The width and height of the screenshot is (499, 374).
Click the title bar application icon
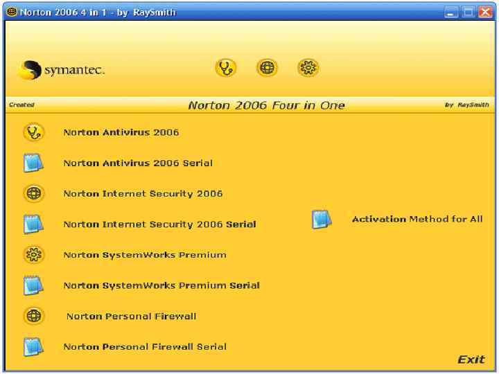(12, 12)
